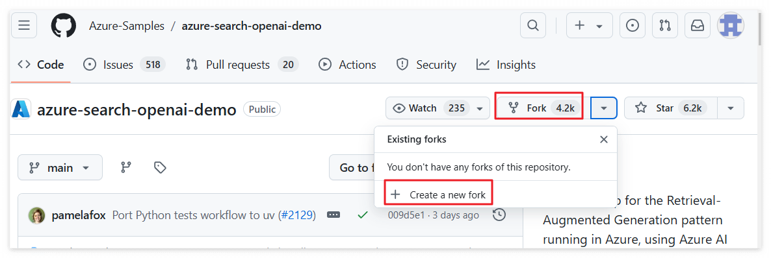Go to GitHub home via Octocat logo
Screen dimensions: 771x258
click(64, 25)
